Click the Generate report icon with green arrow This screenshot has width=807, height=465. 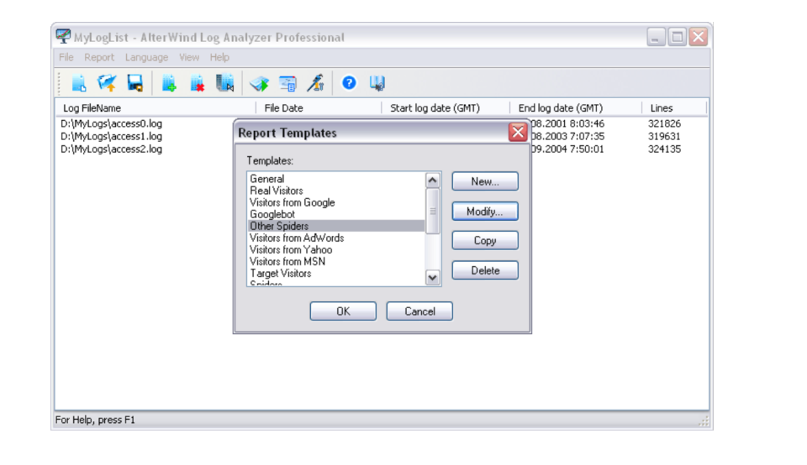coord(260,83)
